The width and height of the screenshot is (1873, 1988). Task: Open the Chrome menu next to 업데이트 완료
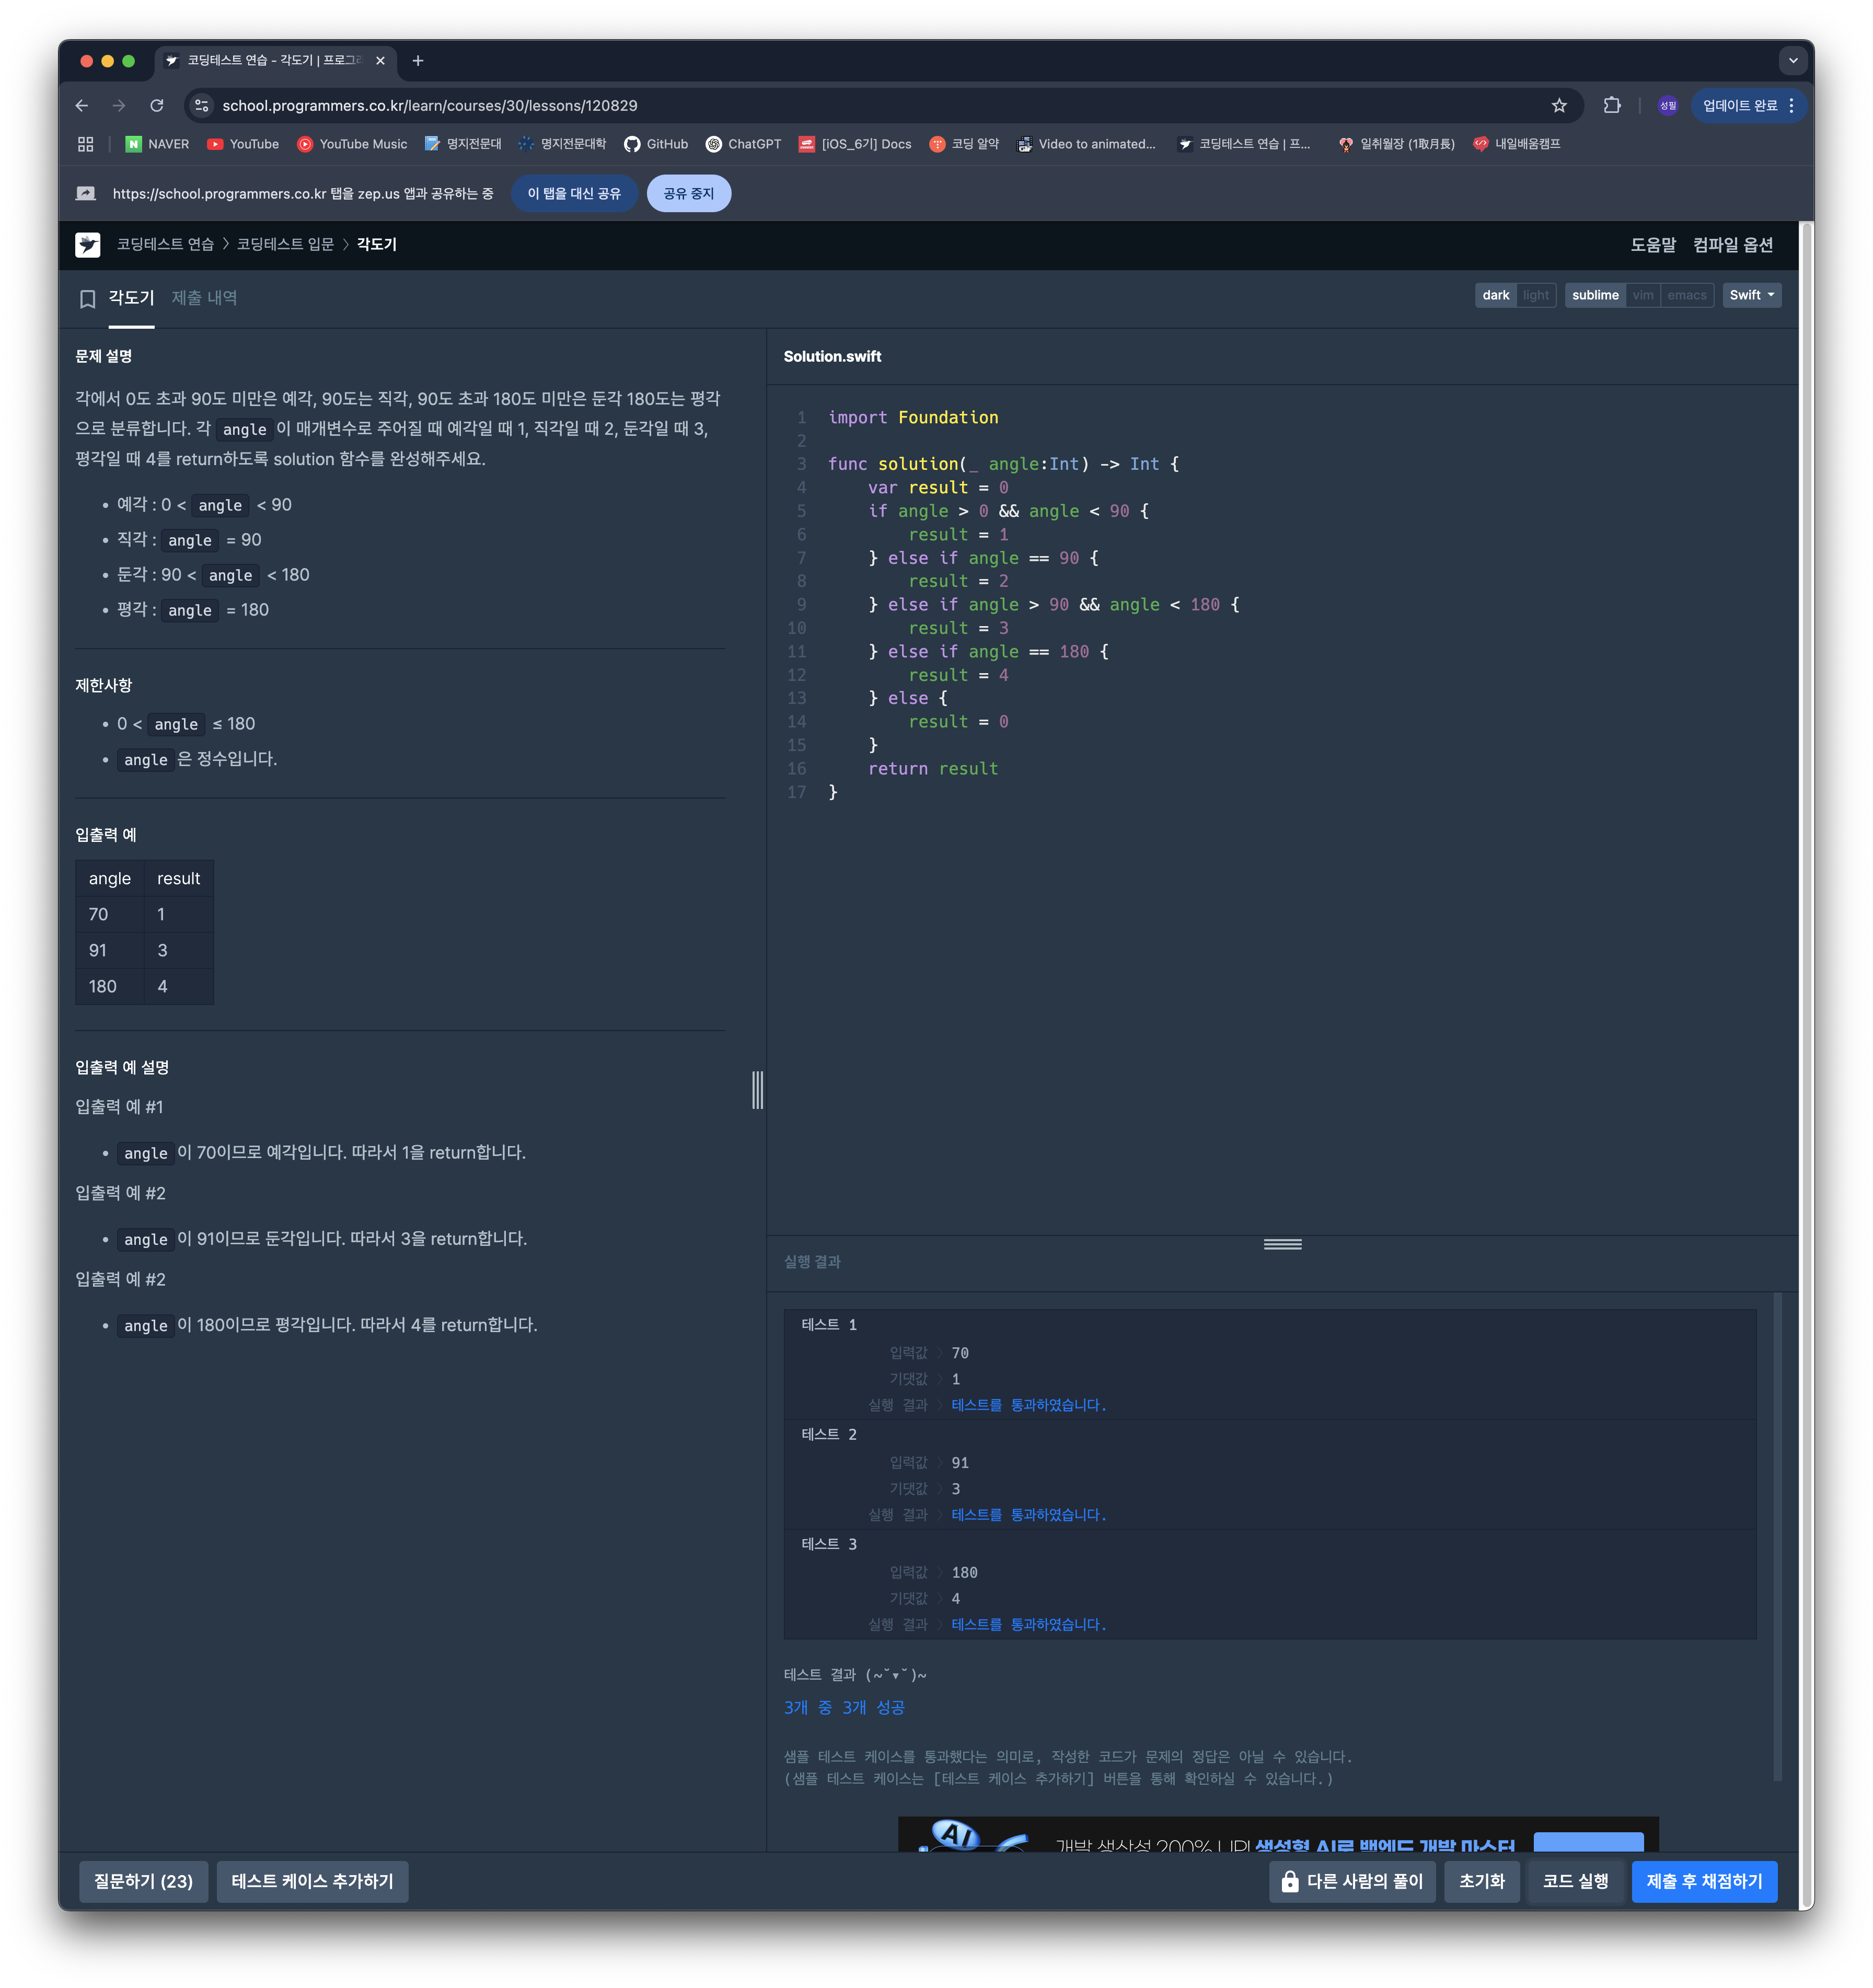click(1791, 106)
